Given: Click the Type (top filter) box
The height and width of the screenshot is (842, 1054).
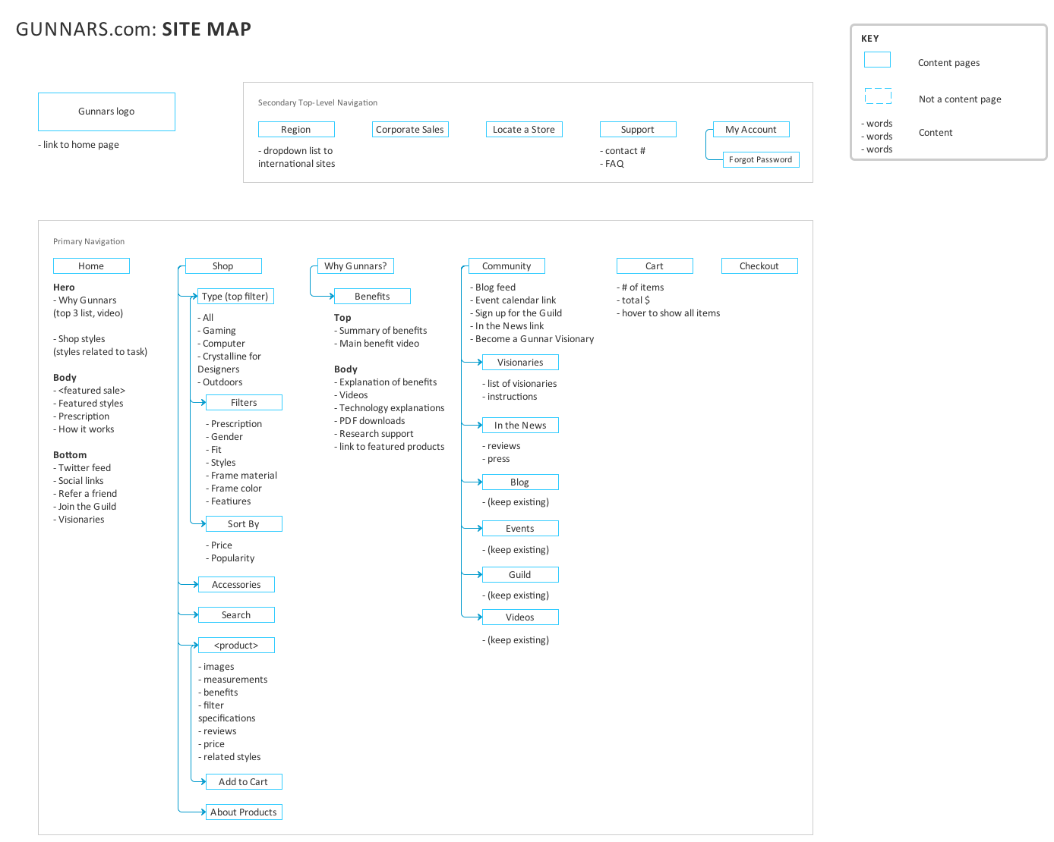Looking at the screenshot, I should [x=235, y=296].
